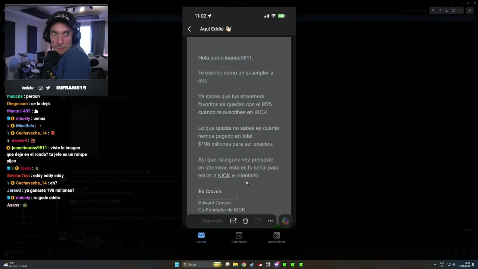Launch Google Chrome from the taskbar

(243, 265)
